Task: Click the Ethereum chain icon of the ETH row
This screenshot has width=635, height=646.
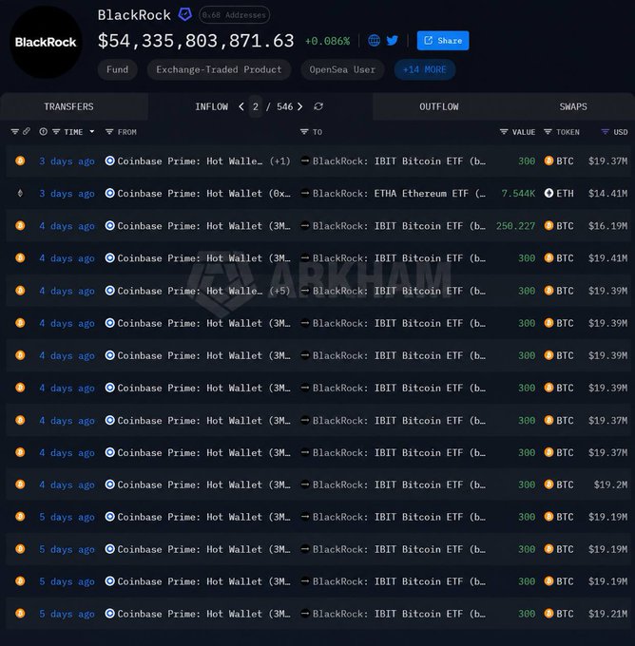Action: pos(20,193)
